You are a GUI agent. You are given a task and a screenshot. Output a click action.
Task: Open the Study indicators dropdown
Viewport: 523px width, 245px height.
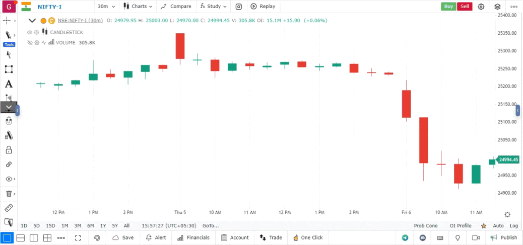pyautogui.click(x=214, y=7)
